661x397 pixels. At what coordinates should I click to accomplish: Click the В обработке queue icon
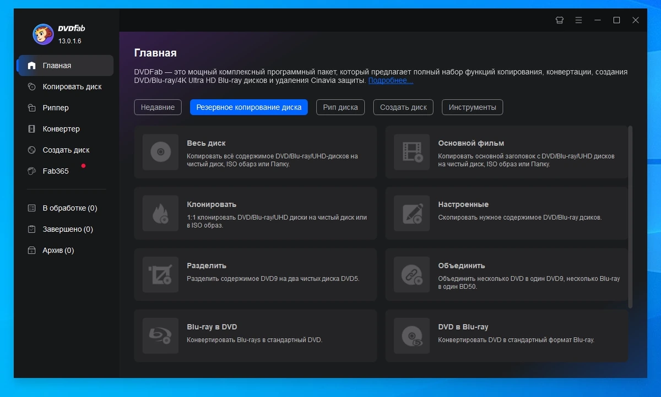tap(31, 208)
